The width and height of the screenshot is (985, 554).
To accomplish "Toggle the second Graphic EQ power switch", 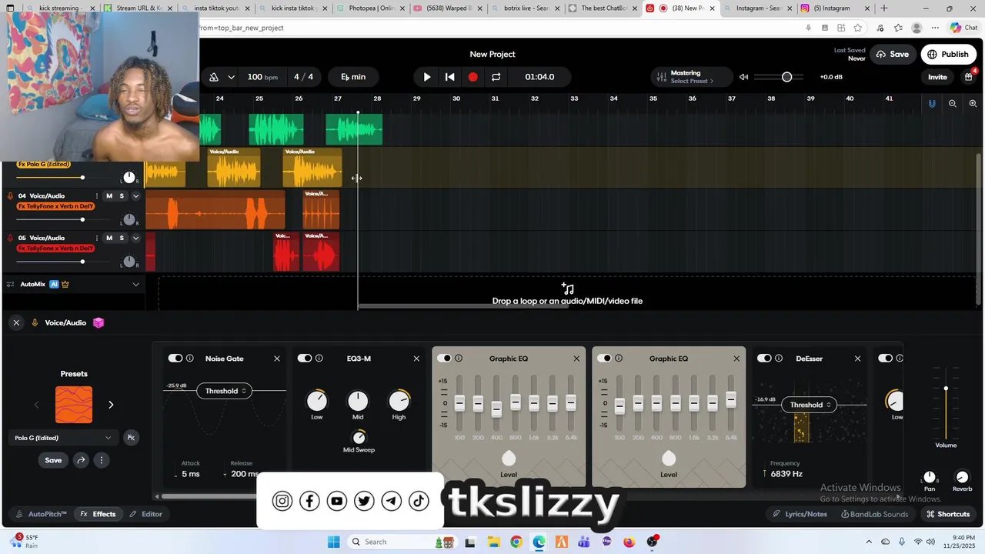I will (x=604, y=359).
